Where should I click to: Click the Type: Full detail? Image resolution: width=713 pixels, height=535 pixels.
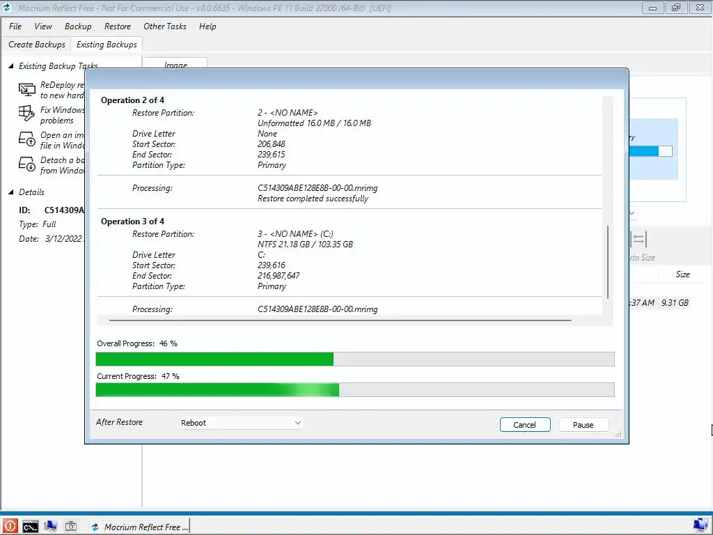click(x=38, y=224)
